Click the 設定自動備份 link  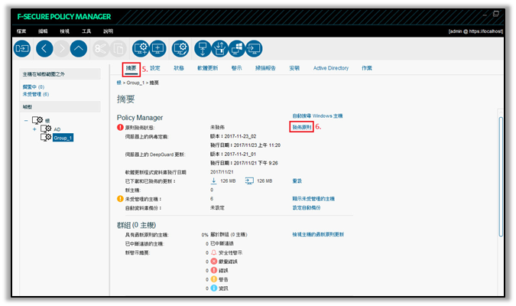click(307, 207)
